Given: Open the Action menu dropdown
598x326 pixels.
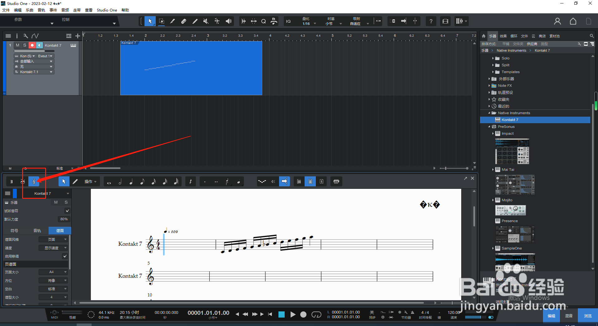Looking at the screenshot, I should [90, 182].
